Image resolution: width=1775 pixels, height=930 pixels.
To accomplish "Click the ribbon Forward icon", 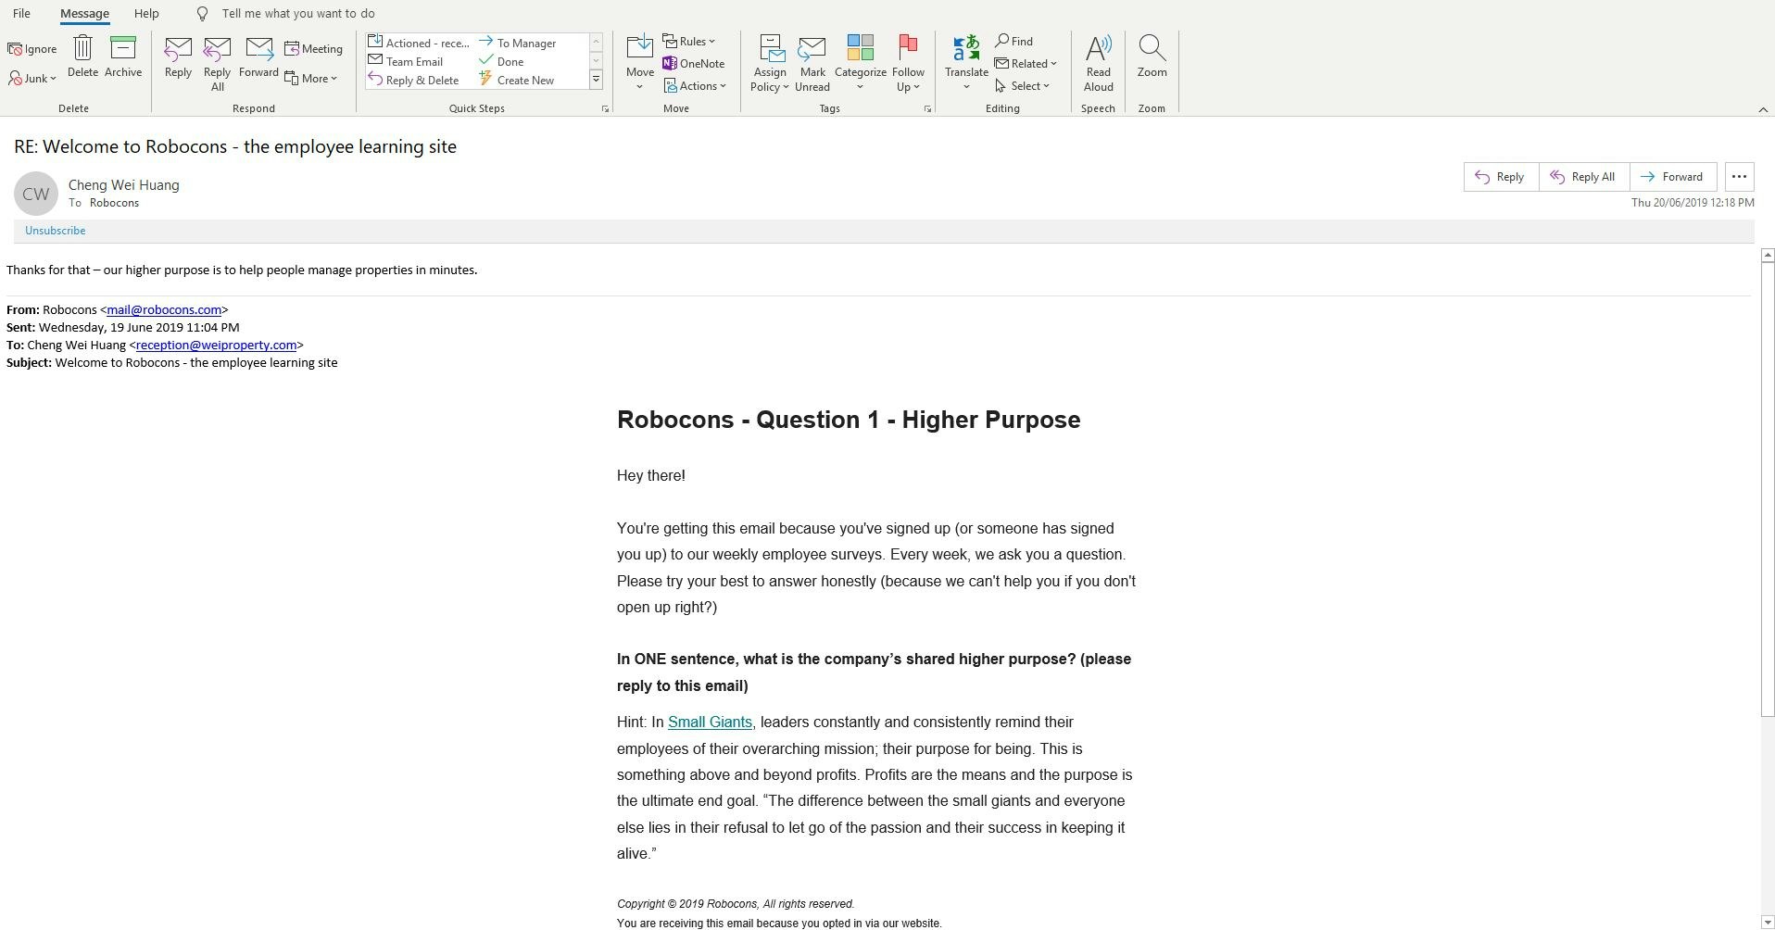I will click(258, 57).
